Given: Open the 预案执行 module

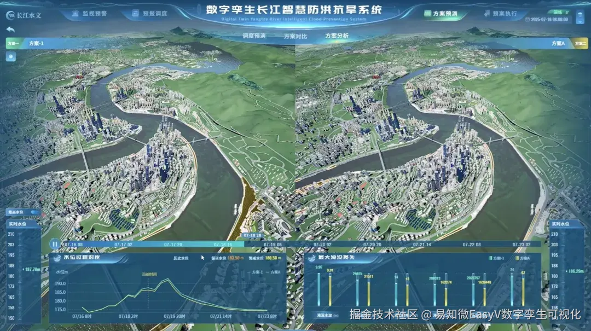Looking at the screenshot, I should (x=501, y=13).
